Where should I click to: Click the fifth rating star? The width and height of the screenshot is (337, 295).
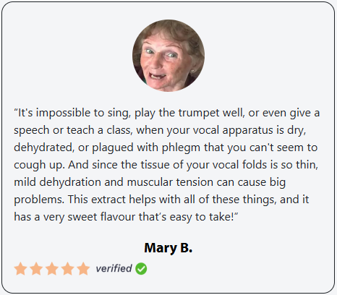point(83,268)
